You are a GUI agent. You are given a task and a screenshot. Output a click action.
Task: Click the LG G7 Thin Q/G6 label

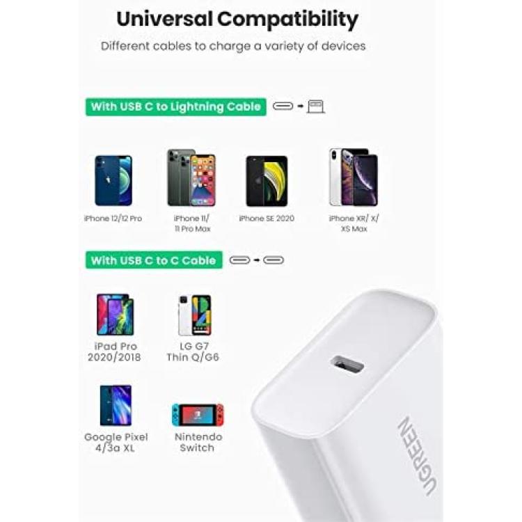(x=193, y=351)
